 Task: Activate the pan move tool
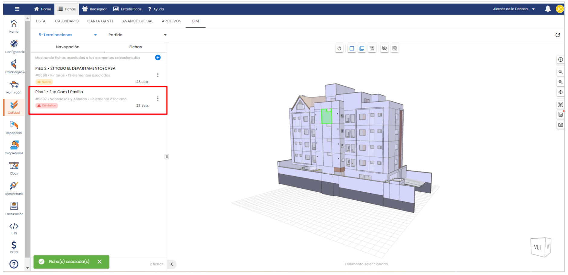560,92
